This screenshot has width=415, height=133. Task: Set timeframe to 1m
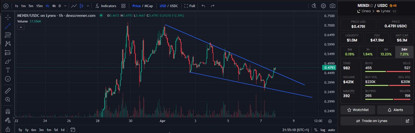tap(23, 6)
